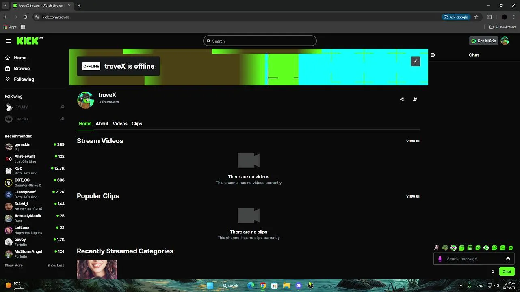This screenshot has height=292, width=520.
Task: Open the hamburger sidebar menu
Action: click(9, 41)
